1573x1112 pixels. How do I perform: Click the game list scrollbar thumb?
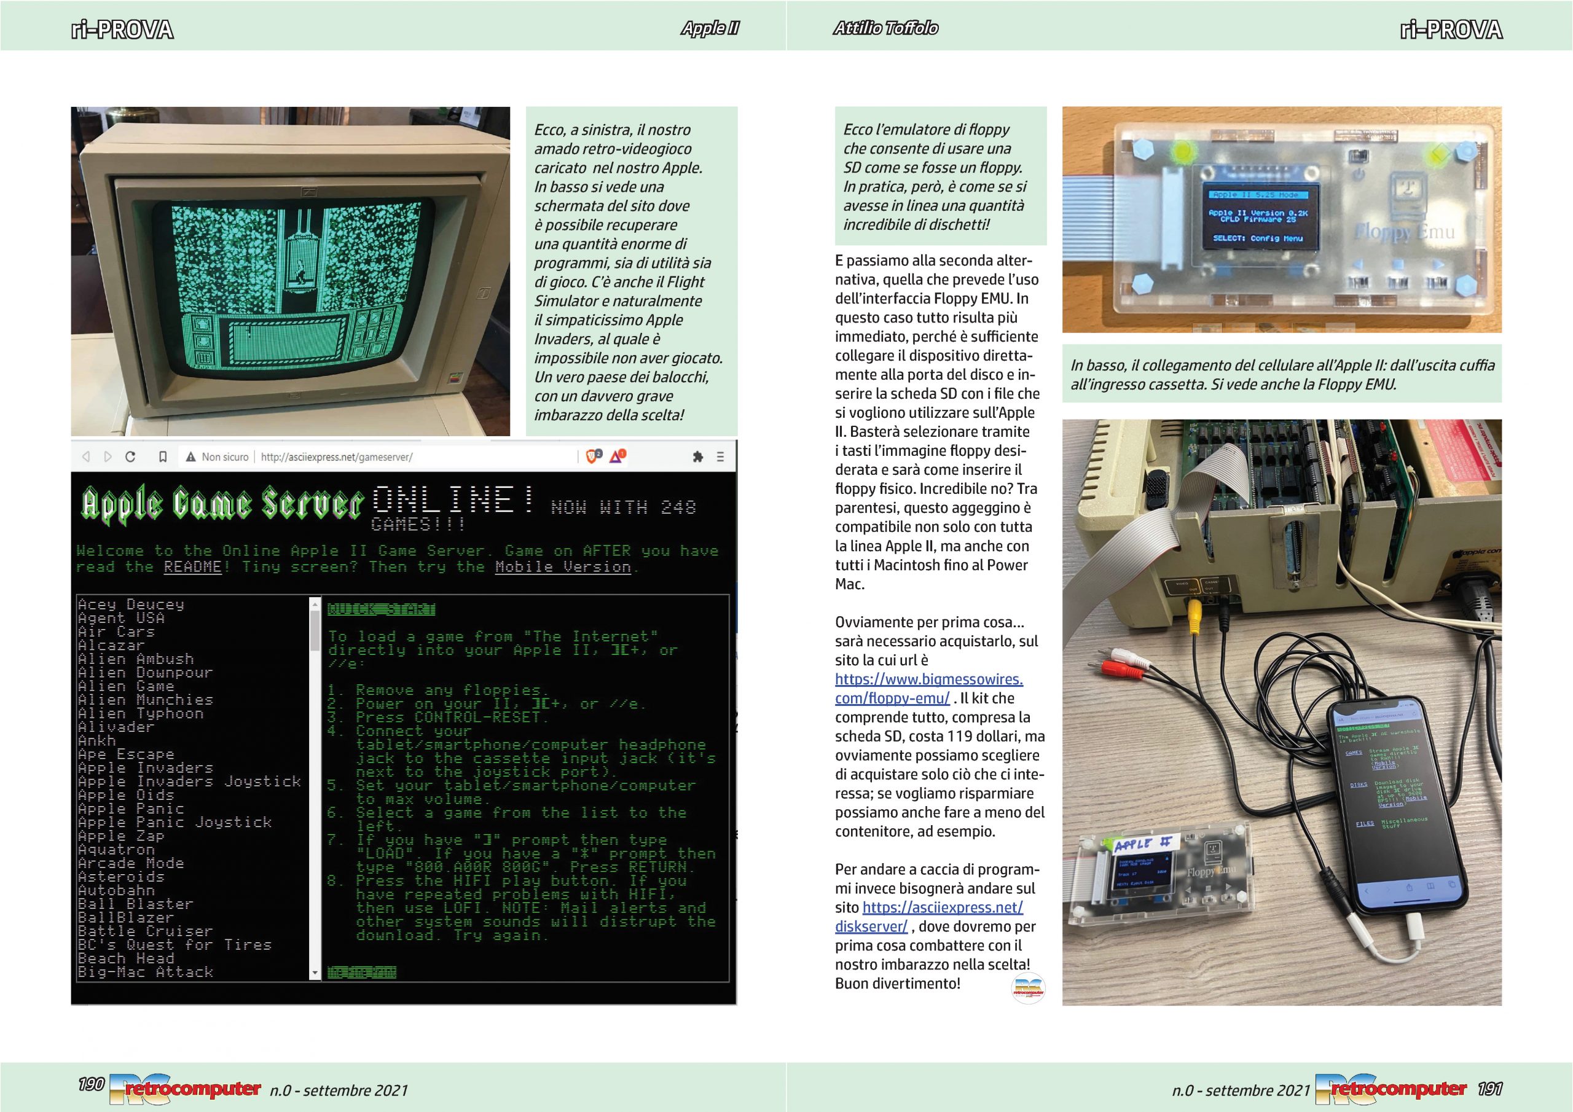click(x=315, y=630)
